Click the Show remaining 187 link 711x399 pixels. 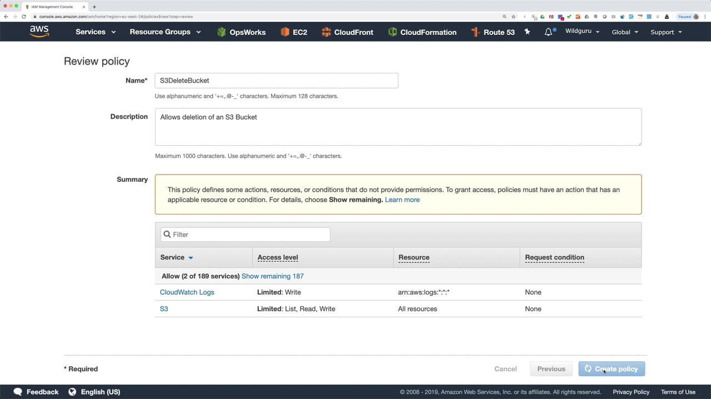[272, 276]
